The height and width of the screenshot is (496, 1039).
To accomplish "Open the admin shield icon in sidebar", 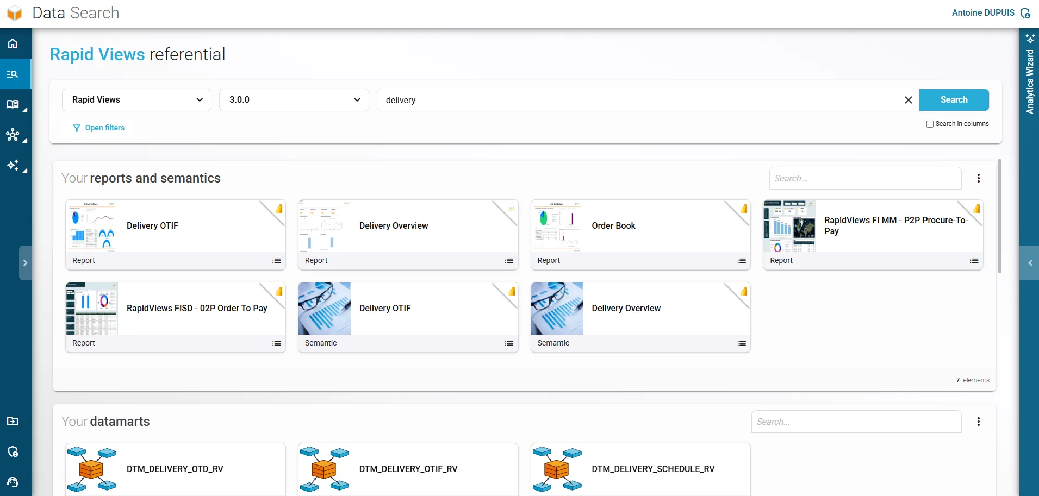I will click(x=13, y=451).
